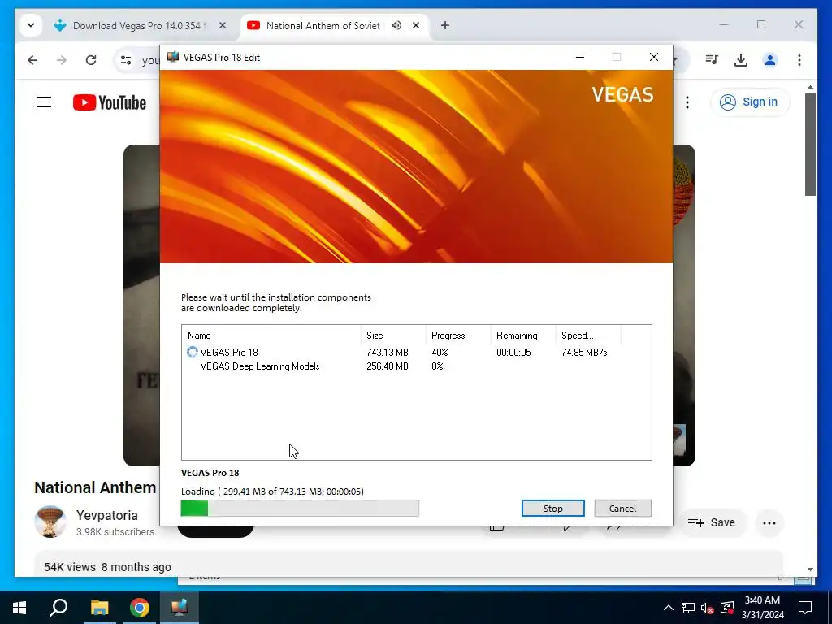Open more actions menu next to Save
Viewport: 832px width, 624px height.
(769, 522)
